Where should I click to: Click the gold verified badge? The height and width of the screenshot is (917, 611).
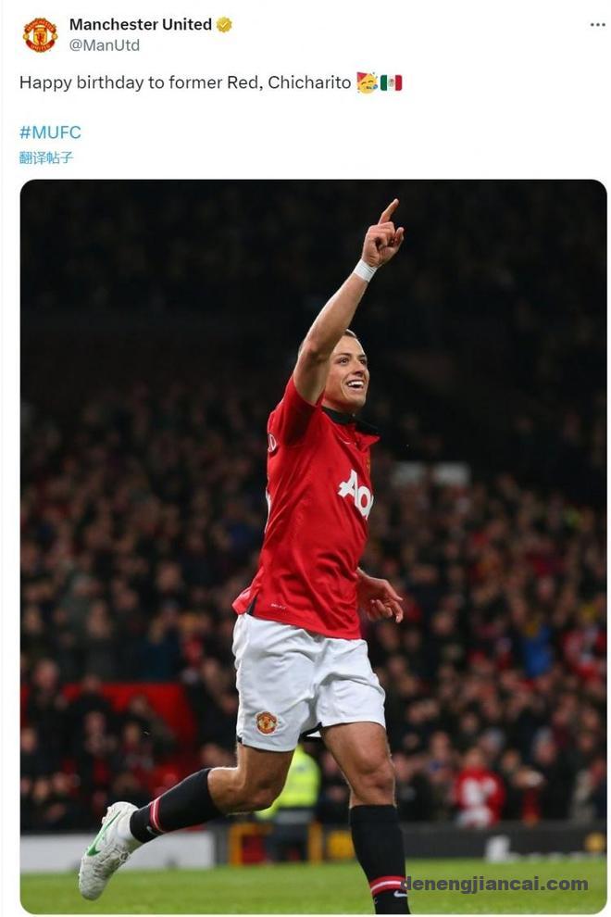pos(224,25)
